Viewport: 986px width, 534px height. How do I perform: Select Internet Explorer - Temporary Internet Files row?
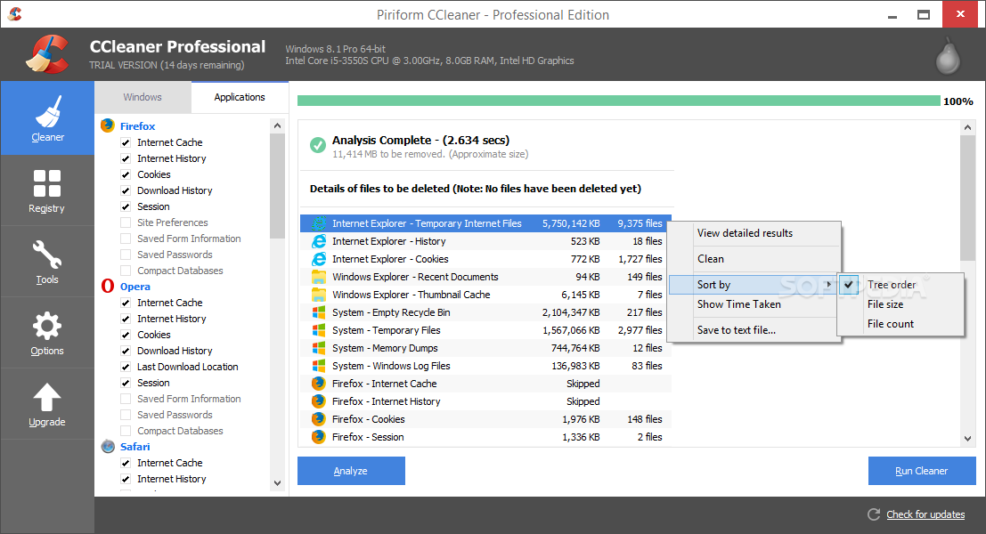pyautogui.click(x=485, y=223)
